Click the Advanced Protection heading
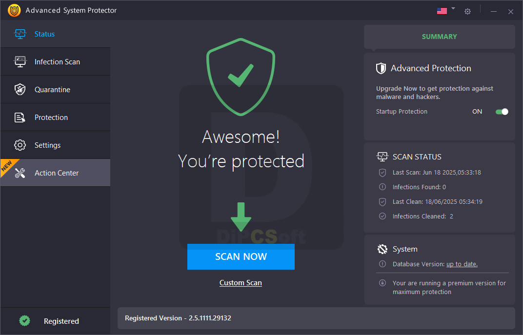Screen dimensions: 523x335 pyautogui.click(x=431, y=68)
